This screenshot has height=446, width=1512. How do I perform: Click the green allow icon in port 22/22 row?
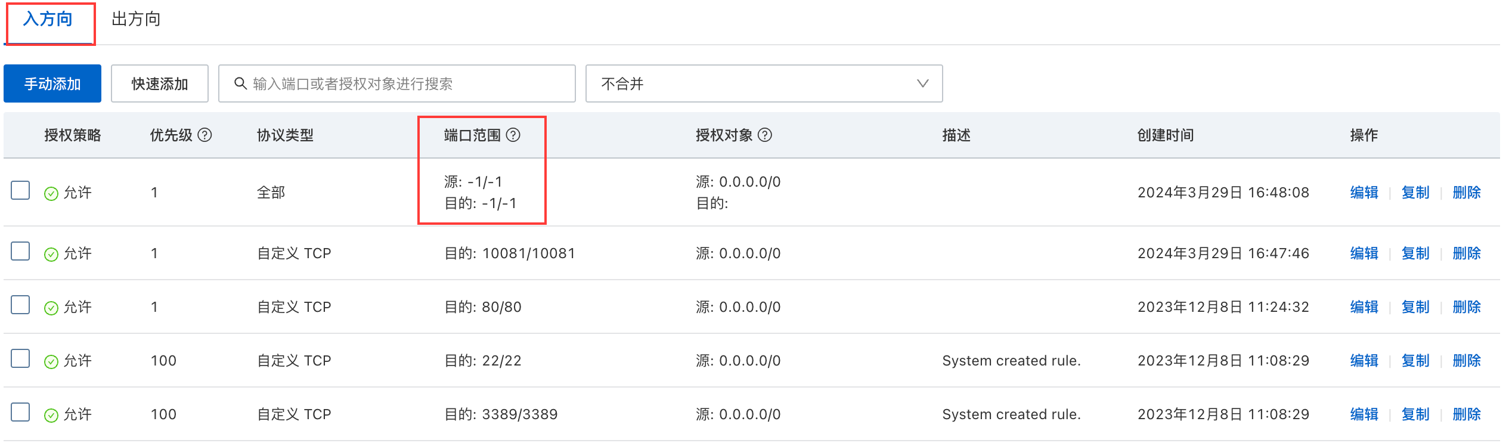pyautogui.click(x=51, y=361)
